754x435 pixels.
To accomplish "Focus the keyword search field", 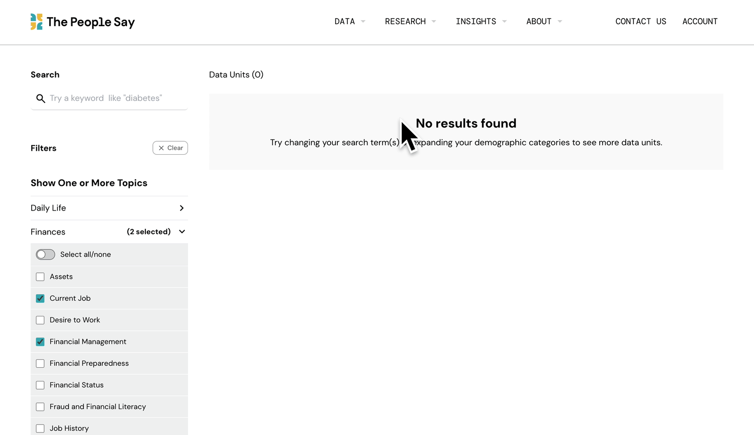I will 109,98.
